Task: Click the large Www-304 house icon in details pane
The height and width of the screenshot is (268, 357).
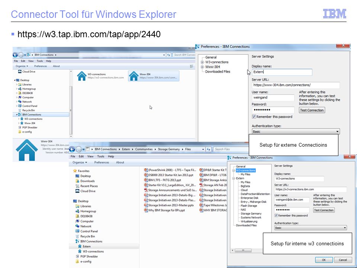Action: 27,150
